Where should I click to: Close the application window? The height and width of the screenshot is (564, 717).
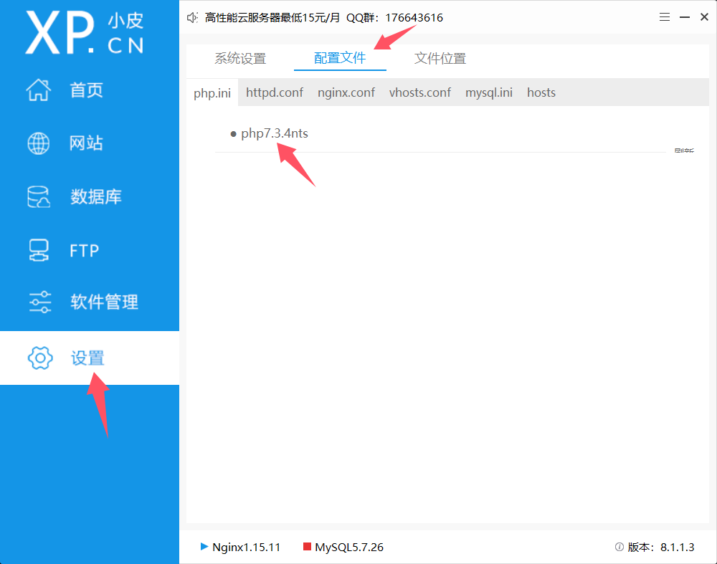point(704,17)
